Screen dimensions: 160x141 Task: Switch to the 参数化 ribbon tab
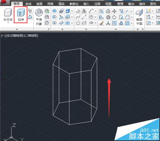tap(74, 4)
